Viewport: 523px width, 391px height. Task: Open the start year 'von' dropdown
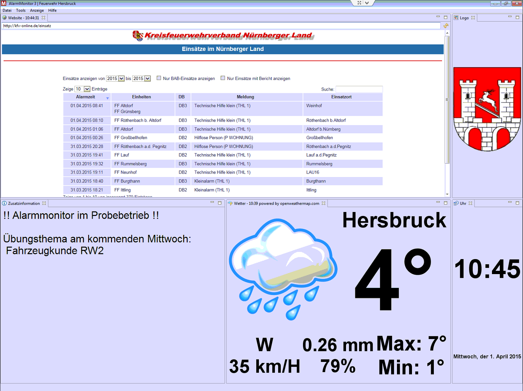[x=121, y=79]
